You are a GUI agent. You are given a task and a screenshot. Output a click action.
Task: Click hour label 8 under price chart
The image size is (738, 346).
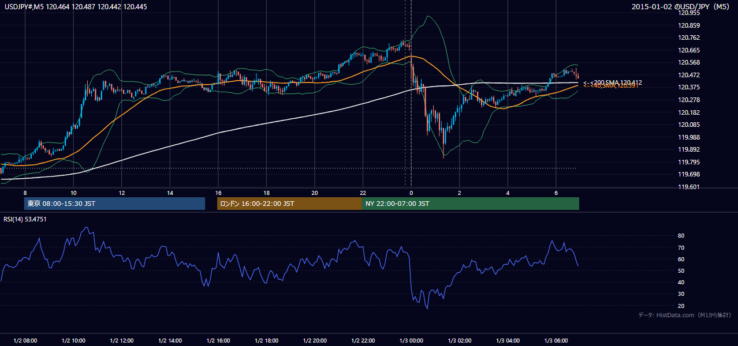point(25,193)
